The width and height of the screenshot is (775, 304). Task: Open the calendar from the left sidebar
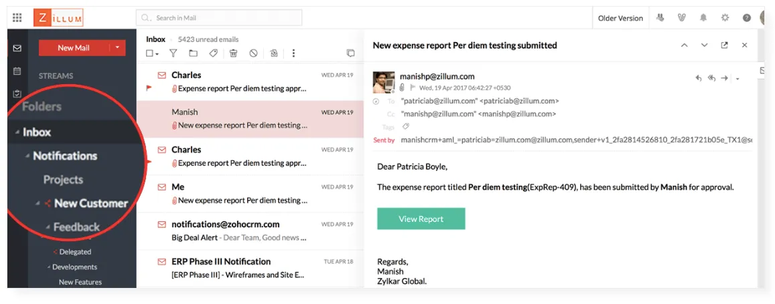coord(17,71)
